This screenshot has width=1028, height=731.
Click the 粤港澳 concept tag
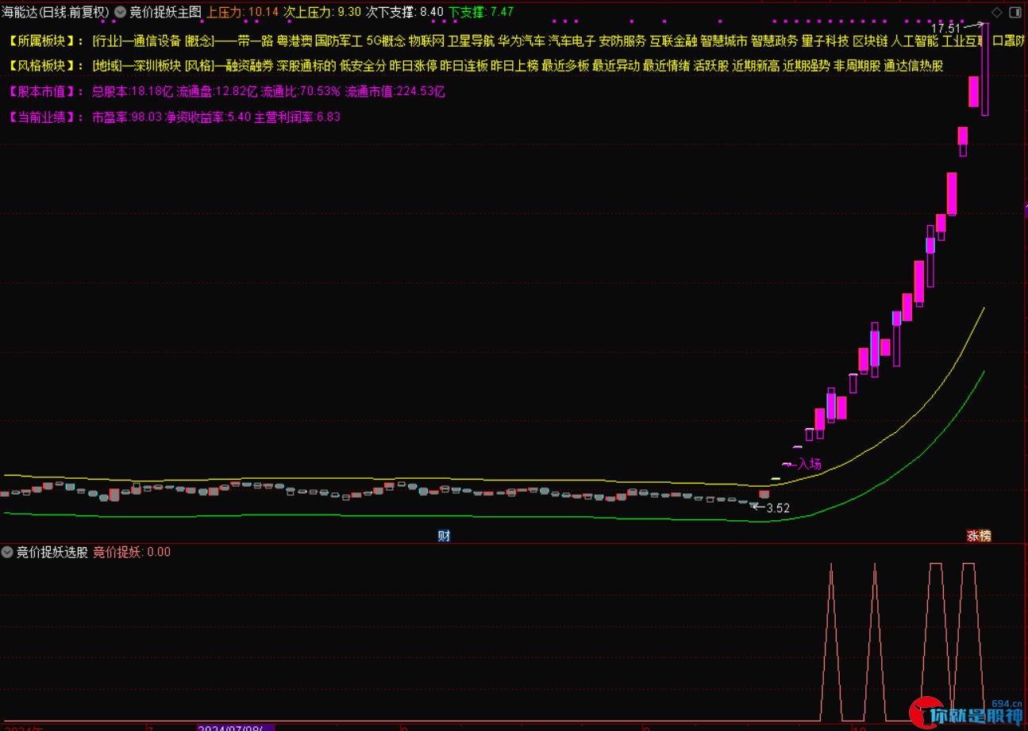294,40
